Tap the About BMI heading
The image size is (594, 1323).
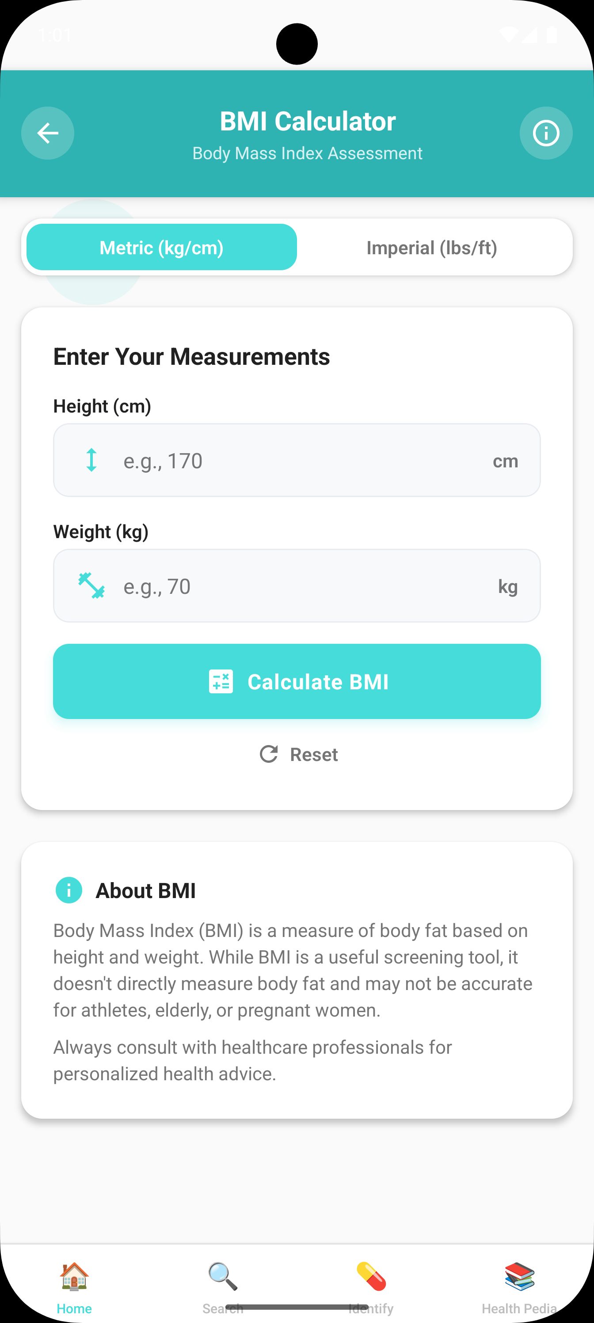[x=146, y=891]
